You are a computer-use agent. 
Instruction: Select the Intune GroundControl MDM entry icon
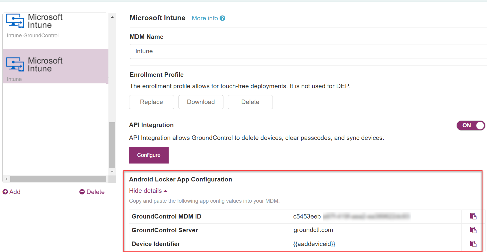point(15,21)
